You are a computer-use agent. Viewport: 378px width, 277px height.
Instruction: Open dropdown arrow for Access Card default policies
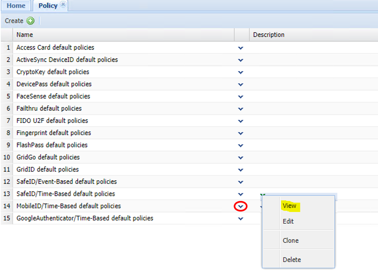click(241, 48)
